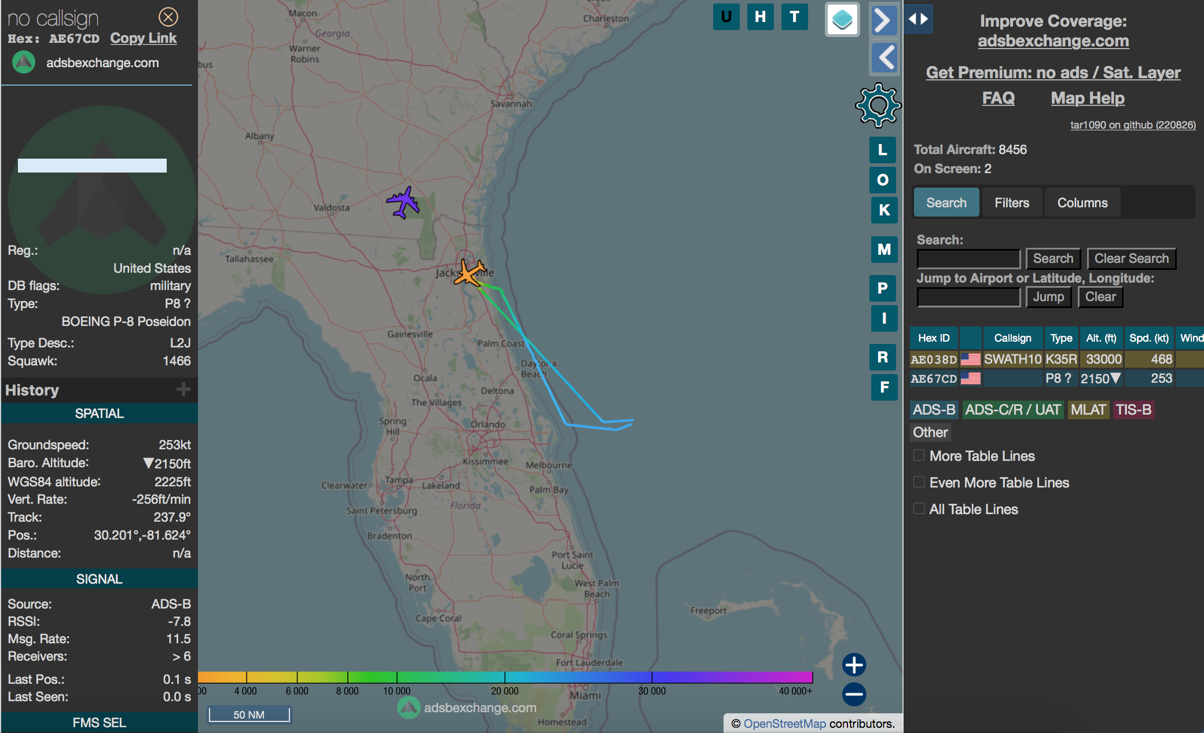Click the adsbexchange logo in info panel
This screenshot has width=1204, height=733.
click(24, 63)
